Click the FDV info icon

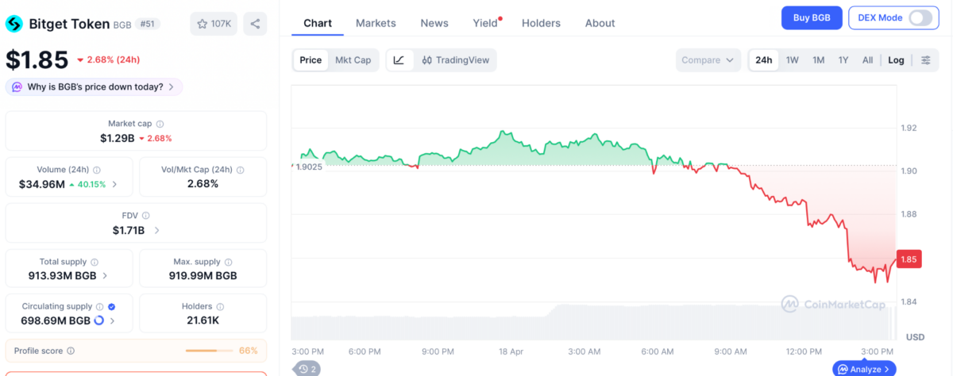coord(145,215)
